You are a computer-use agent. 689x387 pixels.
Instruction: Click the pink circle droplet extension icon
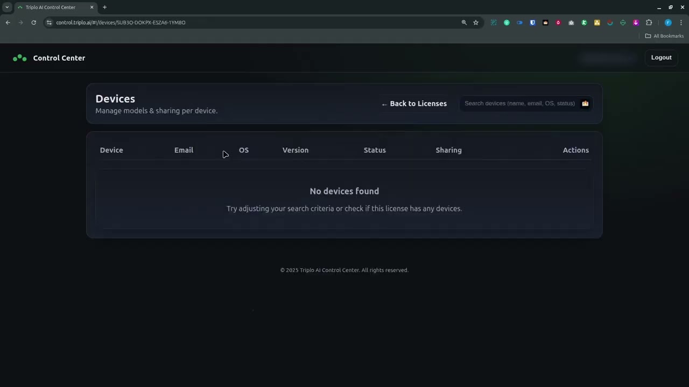(x=558, y=23)
